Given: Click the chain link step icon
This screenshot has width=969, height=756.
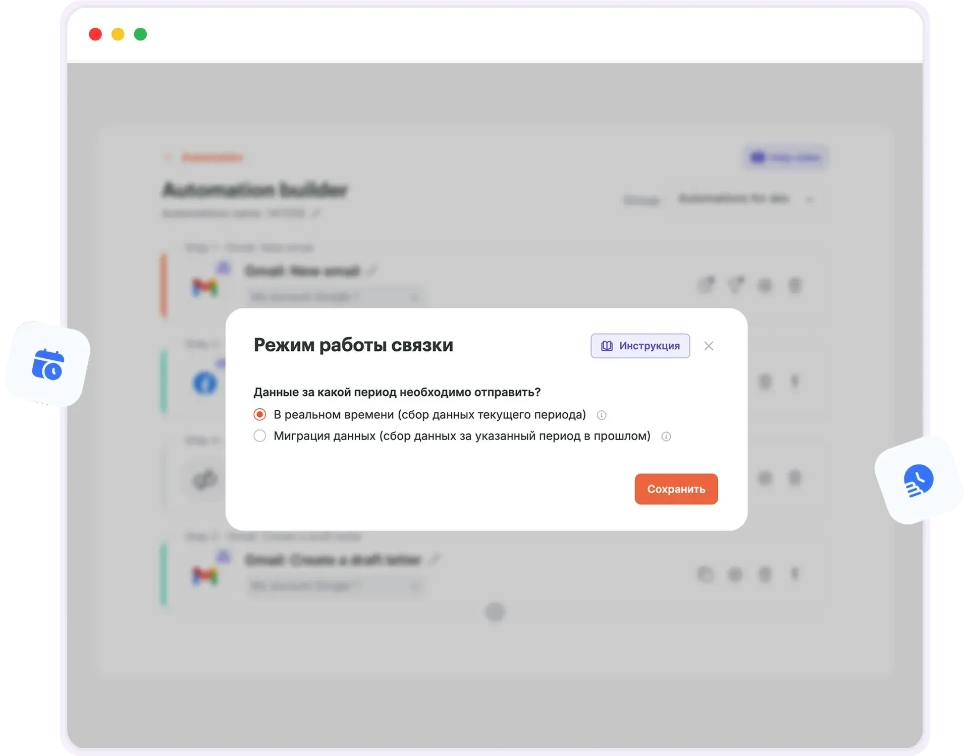Looking at the screenshot, I should (x=205, y=479).
